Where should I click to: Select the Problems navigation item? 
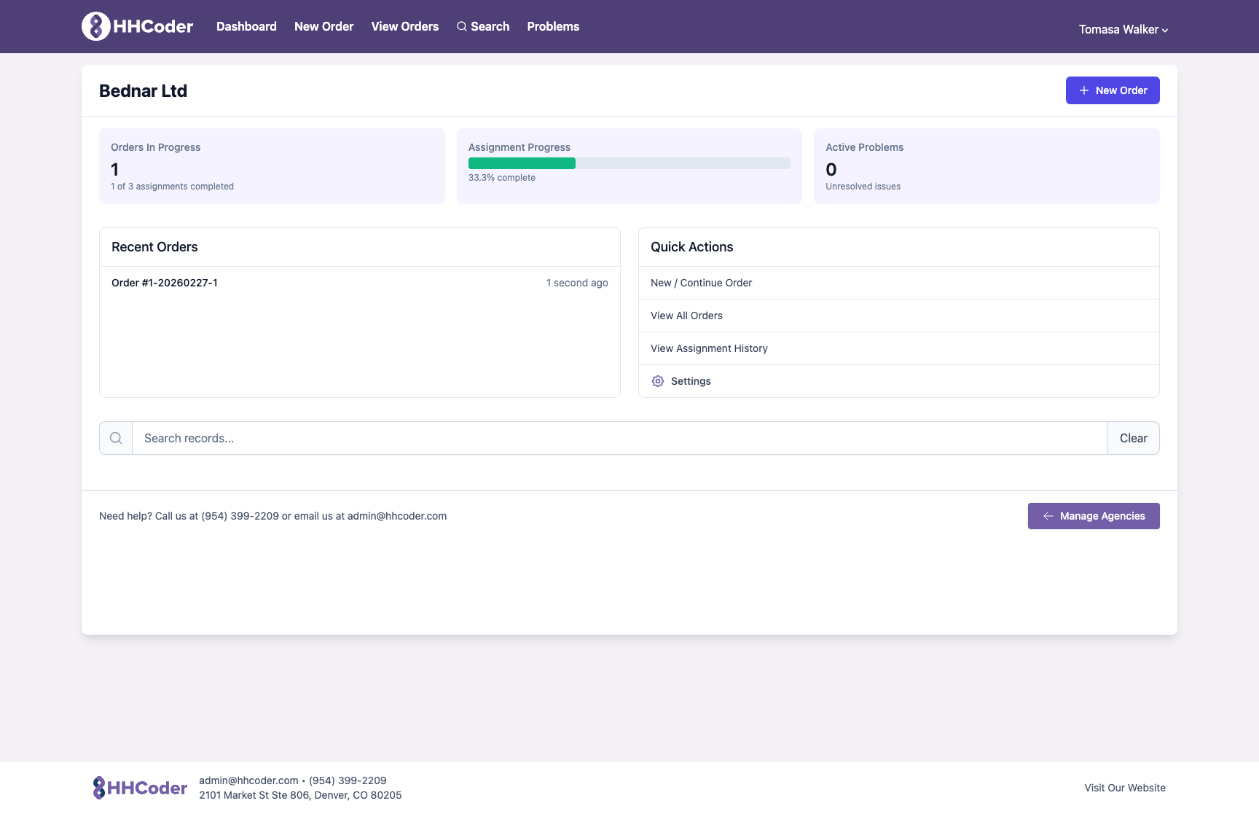(553, 26)
